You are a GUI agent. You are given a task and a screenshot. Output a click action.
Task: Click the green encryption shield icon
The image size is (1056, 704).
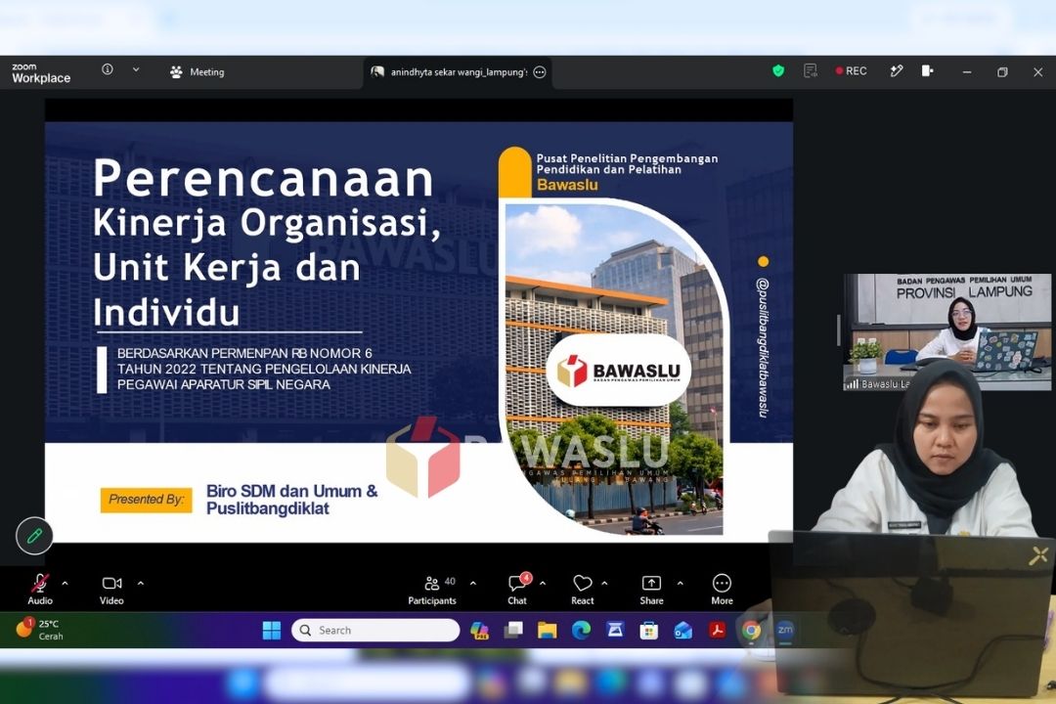(x=778, y=70)
